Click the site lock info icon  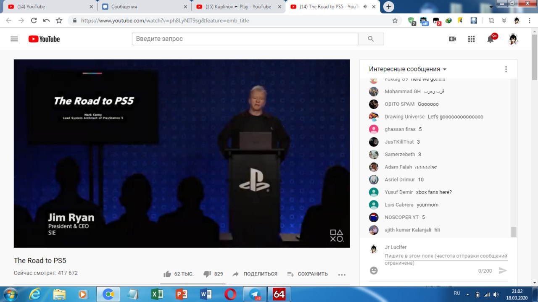74,20
